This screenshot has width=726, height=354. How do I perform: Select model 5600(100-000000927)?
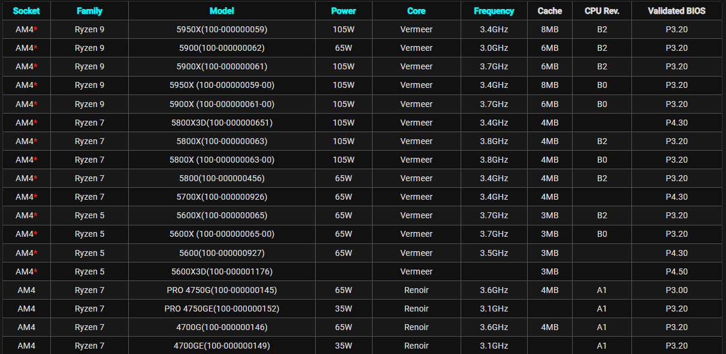[222, 253]
